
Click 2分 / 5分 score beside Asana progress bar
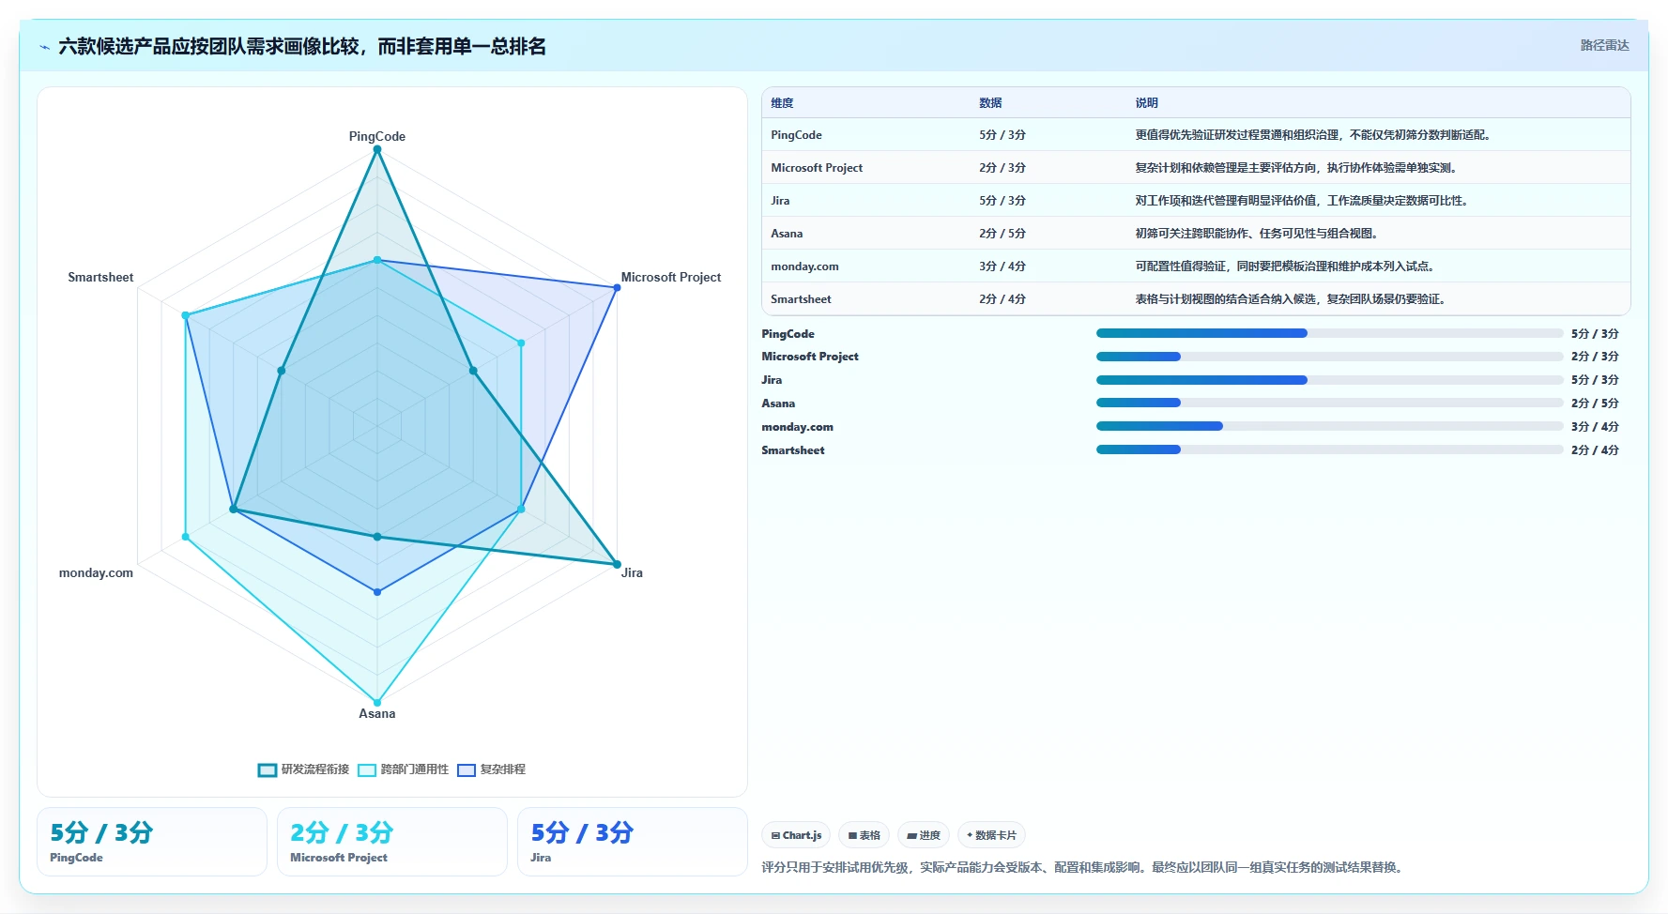[1595, 404]
